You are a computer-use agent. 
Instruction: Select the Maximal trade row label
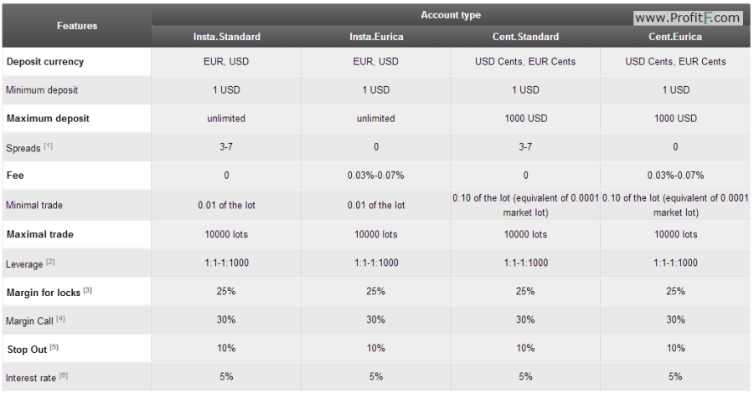[x=40, y=234]
